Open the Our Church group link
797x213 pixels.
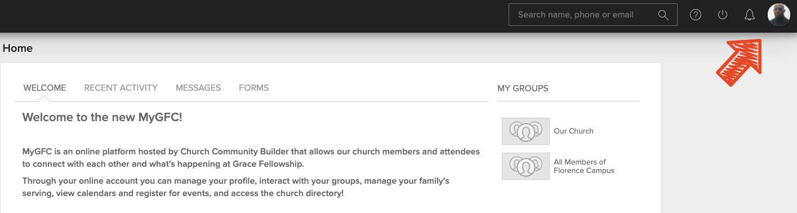pyautogui.click(x=573, y=131)
